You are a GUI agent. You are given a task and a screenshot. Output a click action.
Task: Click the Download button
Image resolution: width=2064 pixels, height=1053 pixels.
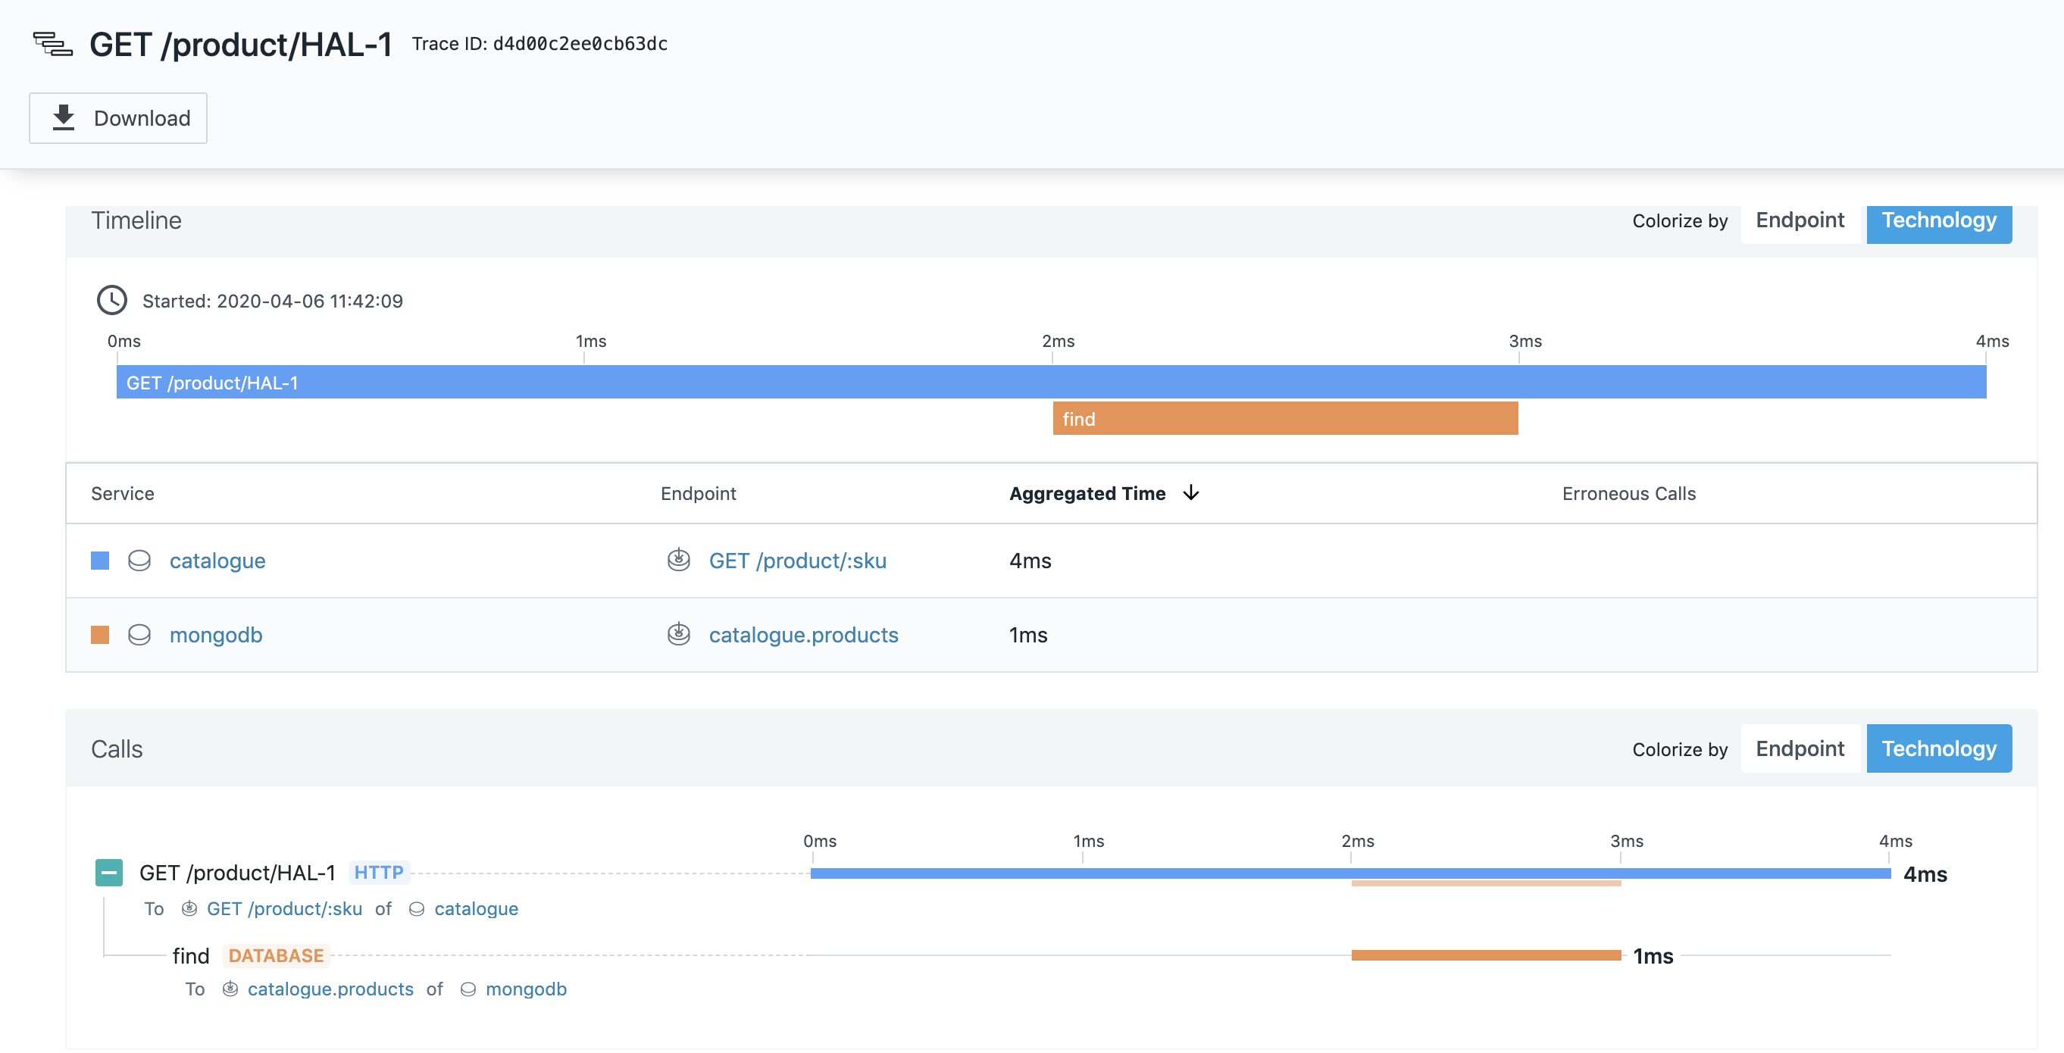pos(117,118)
